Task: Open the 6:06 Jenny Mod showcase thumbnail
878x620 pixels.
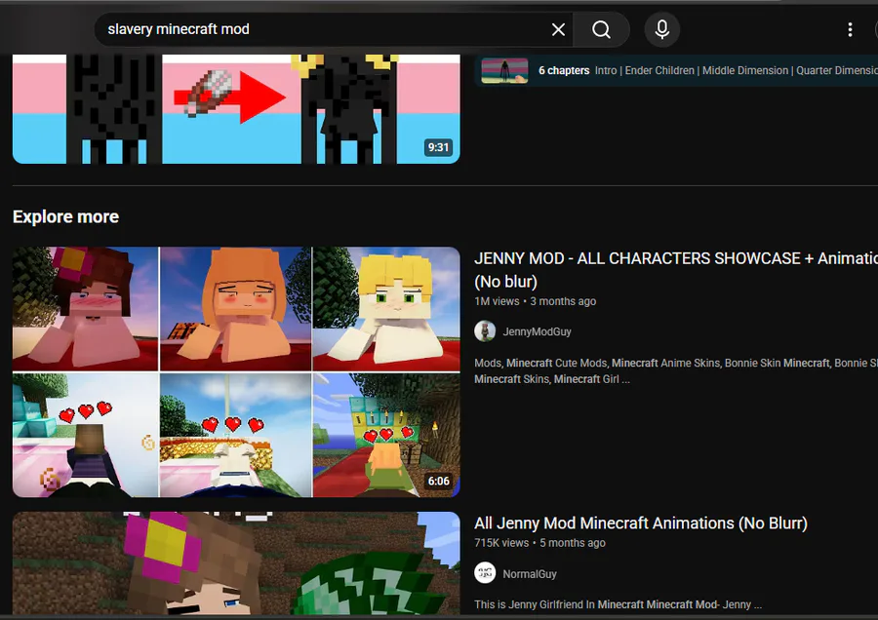Action: [x=236, y=372]
